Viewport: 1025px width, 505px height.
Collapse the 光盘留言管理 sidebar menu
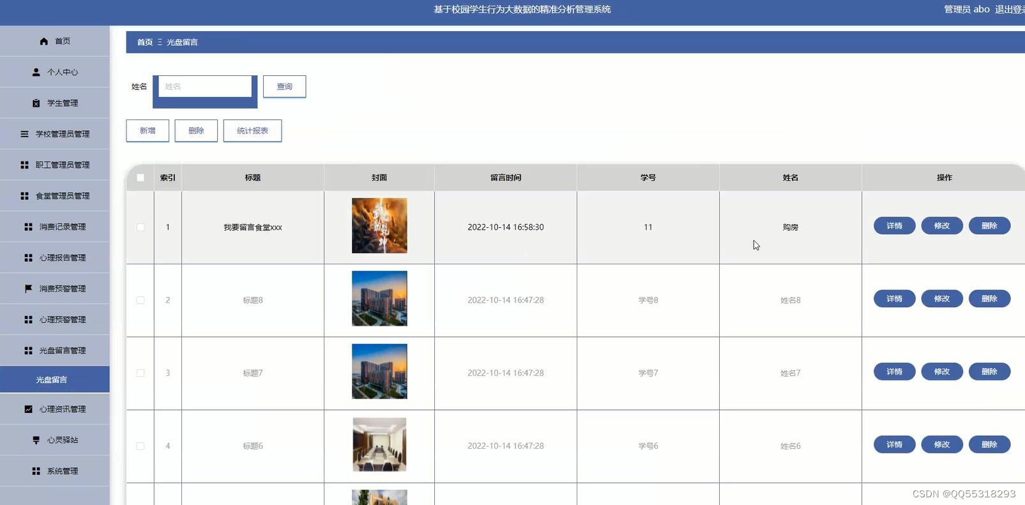pos(54,350)
